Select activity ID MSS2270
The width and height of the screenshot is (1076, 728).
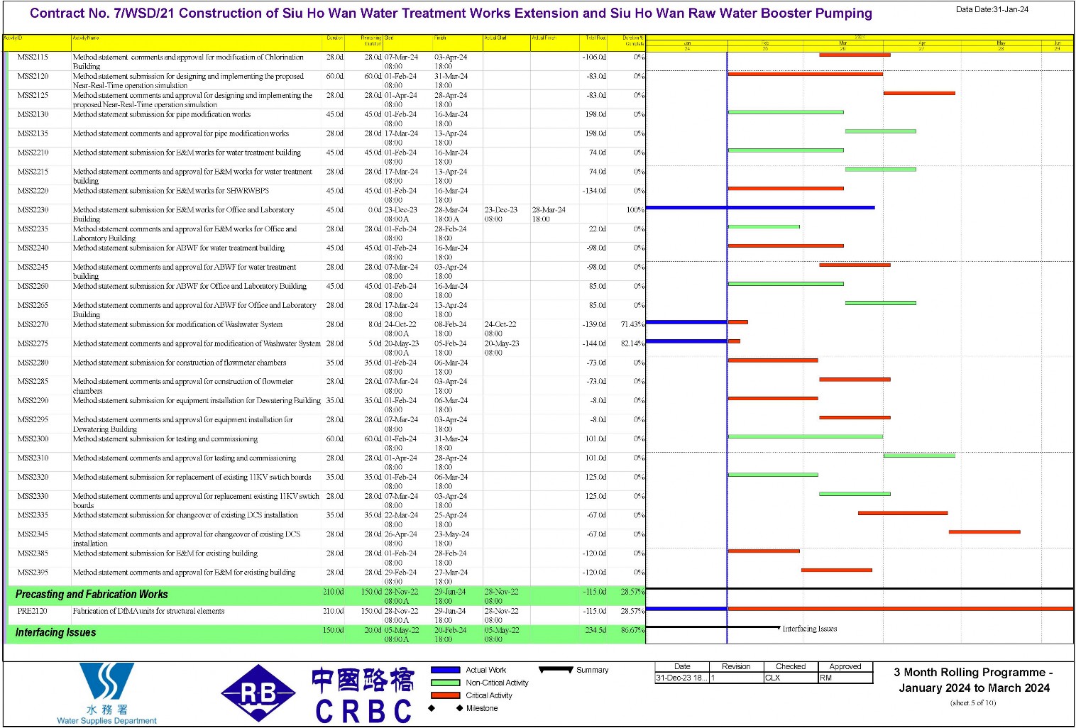[33, 324]
